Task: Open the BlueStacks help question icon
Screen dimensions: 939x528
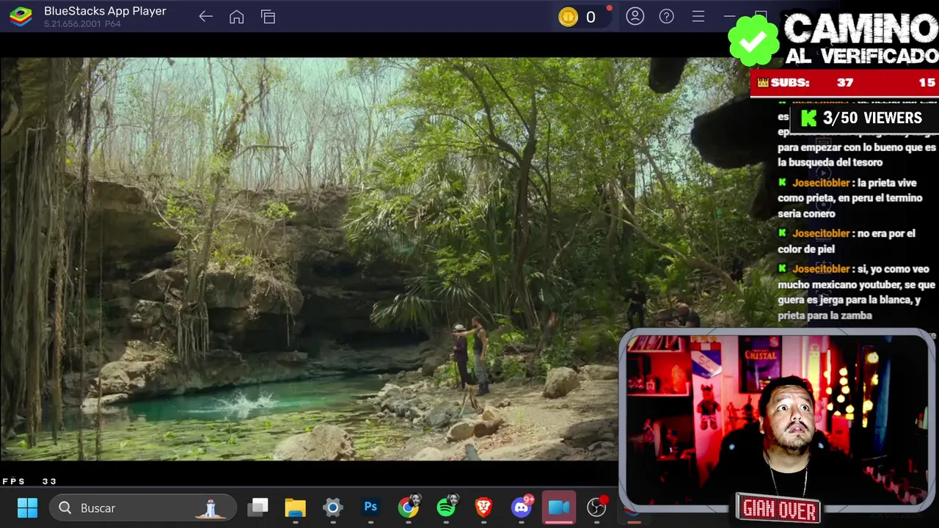Action: pyautogui.click(x=667, y=16)
